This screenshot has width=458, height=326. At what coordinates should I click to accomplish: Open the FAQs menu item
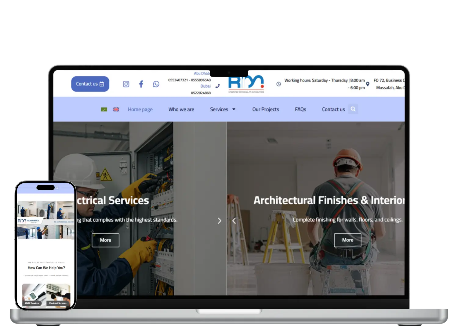(x=300, y=109)
